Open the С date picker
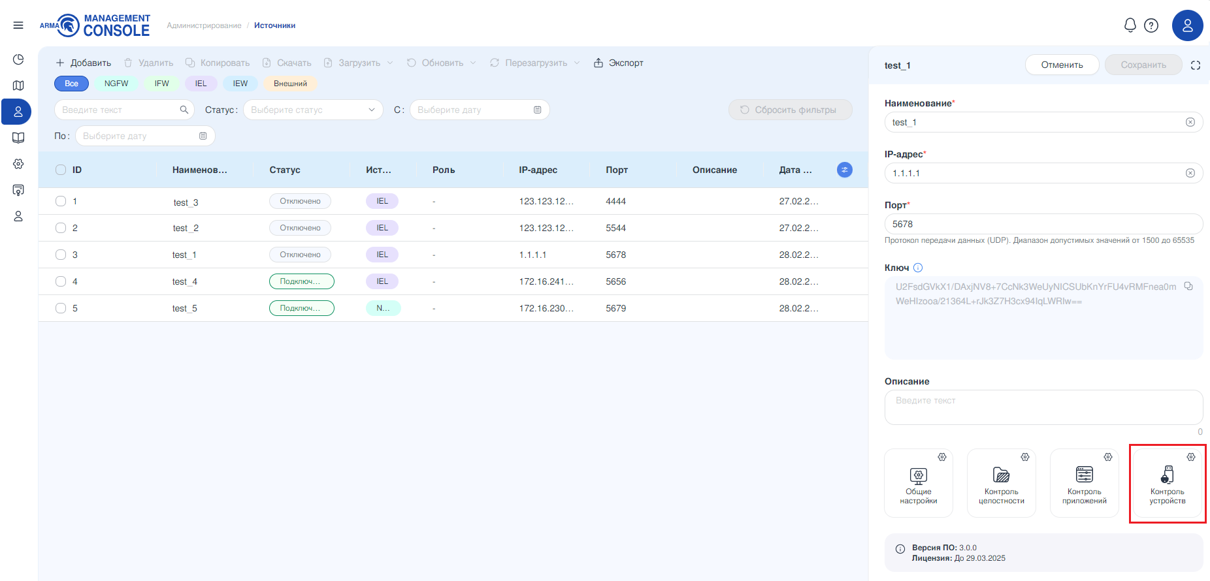 (x=480, y=110)
